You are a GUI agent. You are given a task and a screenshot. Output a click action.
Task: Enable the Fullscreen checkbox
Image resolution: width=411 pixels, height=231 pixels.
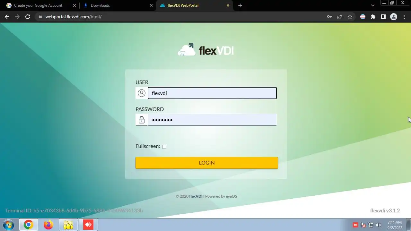164,147
